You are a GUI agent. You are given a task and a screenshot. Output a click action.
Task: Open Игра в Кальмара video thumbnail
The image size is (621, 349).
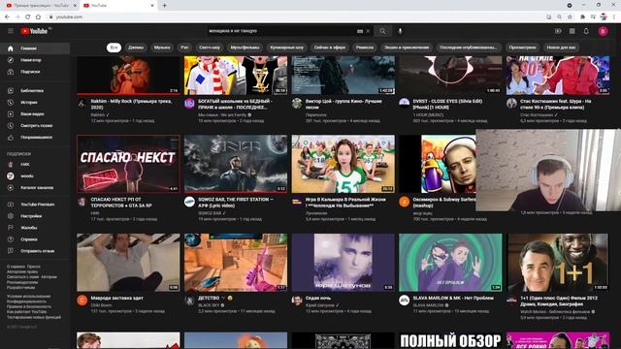[343, 164]
